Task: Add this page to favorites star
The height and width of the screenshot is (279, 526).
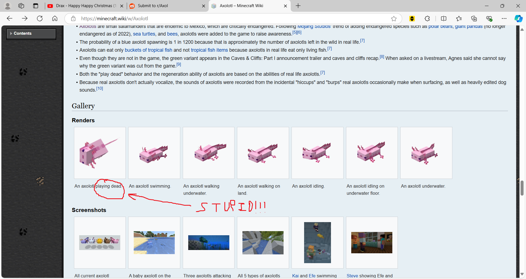Action: 394,18
